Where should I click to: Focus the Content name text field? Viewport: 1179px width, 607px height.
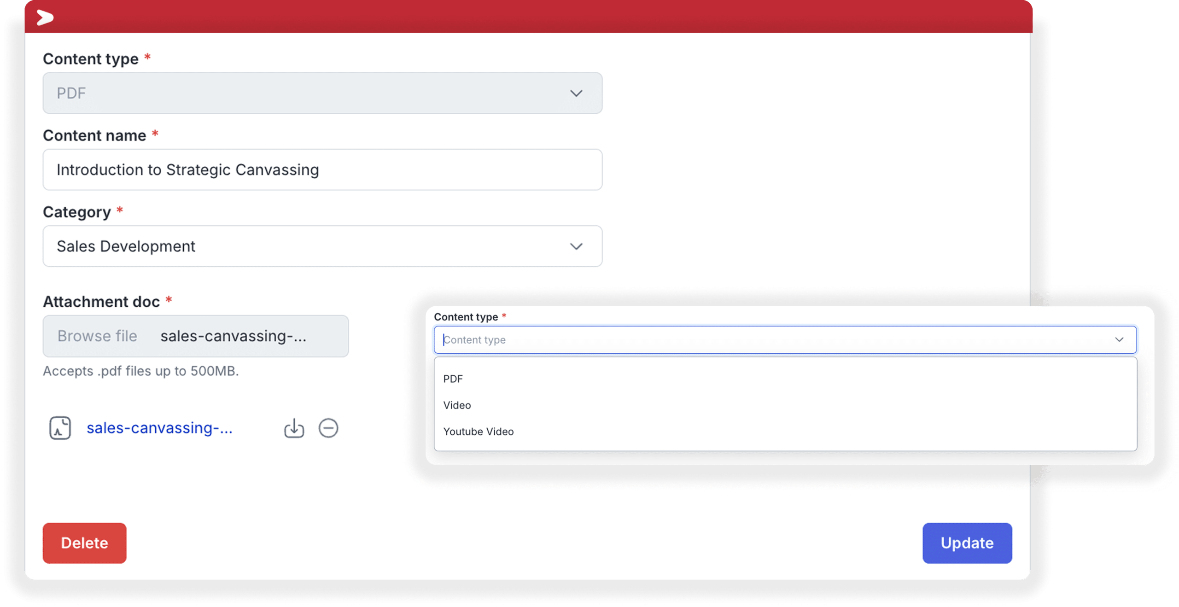322,169
